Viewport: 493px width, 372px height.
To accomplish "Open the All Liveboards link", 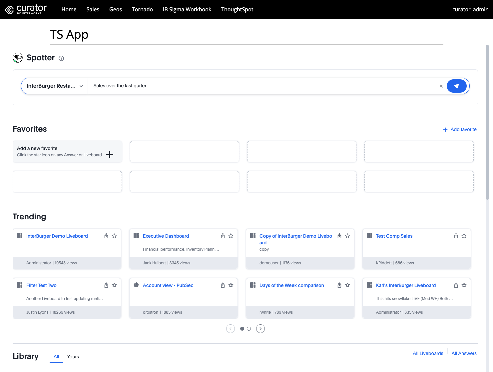I will coord(428,353).
